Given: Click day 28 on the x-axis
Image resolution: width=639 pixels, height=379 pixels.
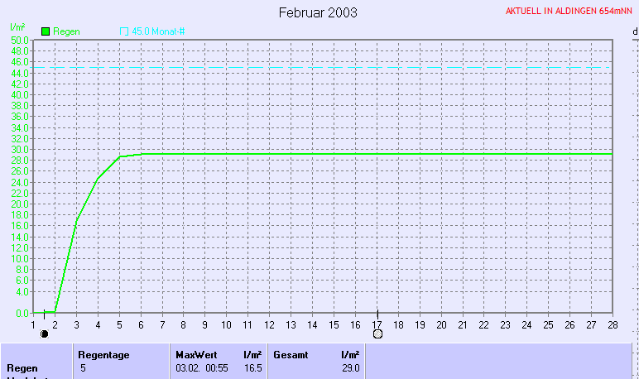Looking at the screenshot, I should point(613,324).
